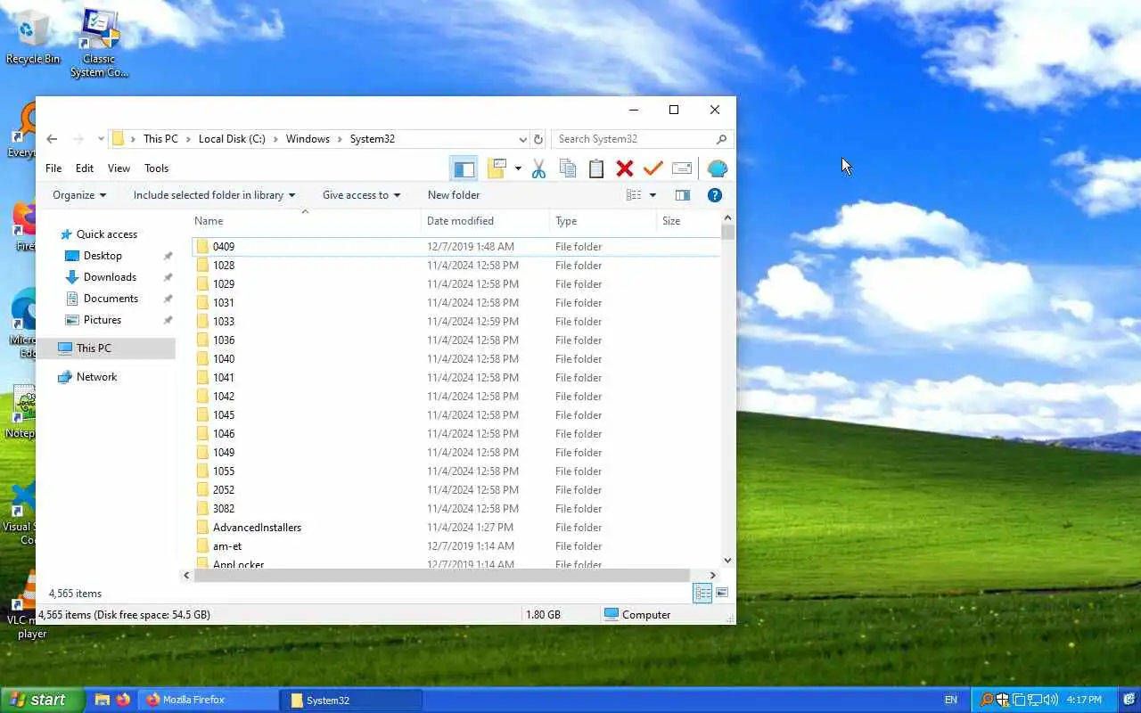This screenshot has height=713, width=1141.
Task: Click the envelope email icon
Action: point(682,168)
